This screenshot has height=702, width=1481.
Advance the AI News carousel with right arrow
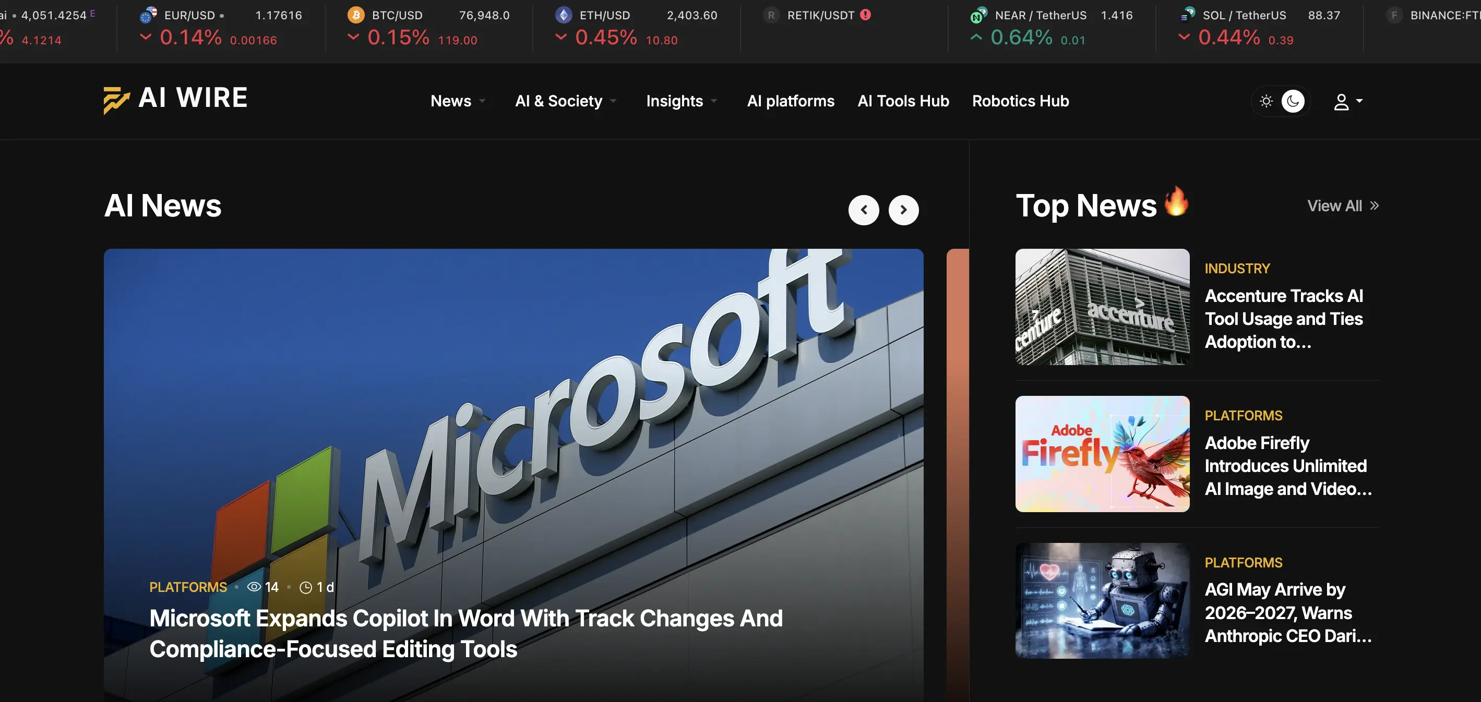pyautogui.click(x=904, y=210)
